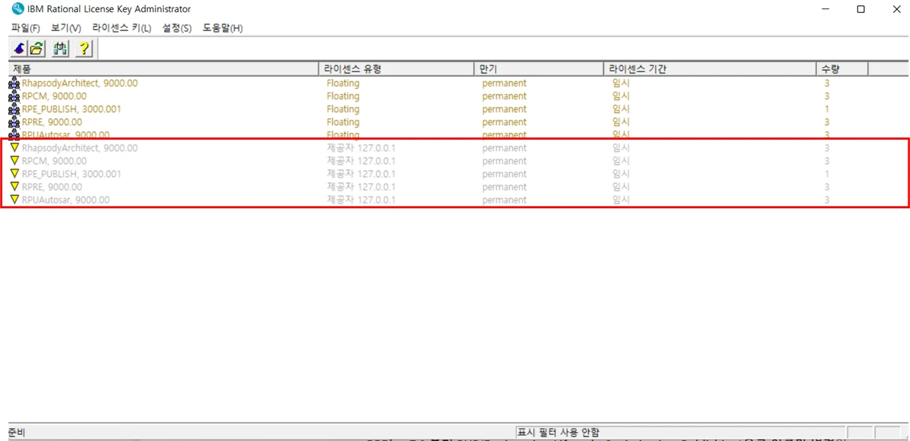Click yellow triangle icon of 제공자 RPCM row

click(x=15, y=160)
